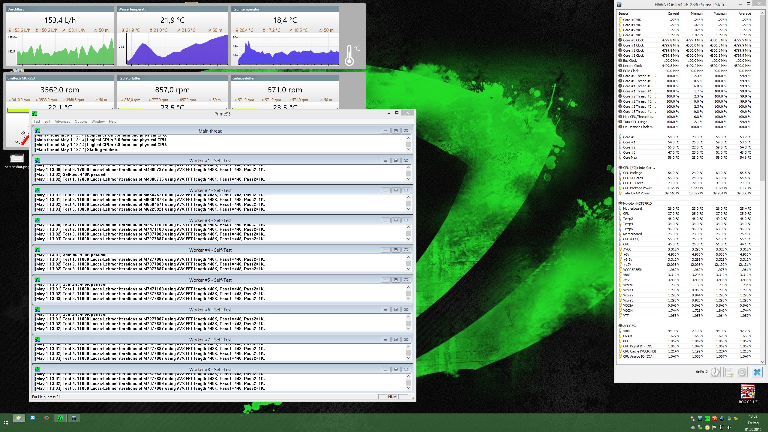Click Wassertemperatur graph widget
The width and height of the screenshot is (768, 432).
point(172,36)
